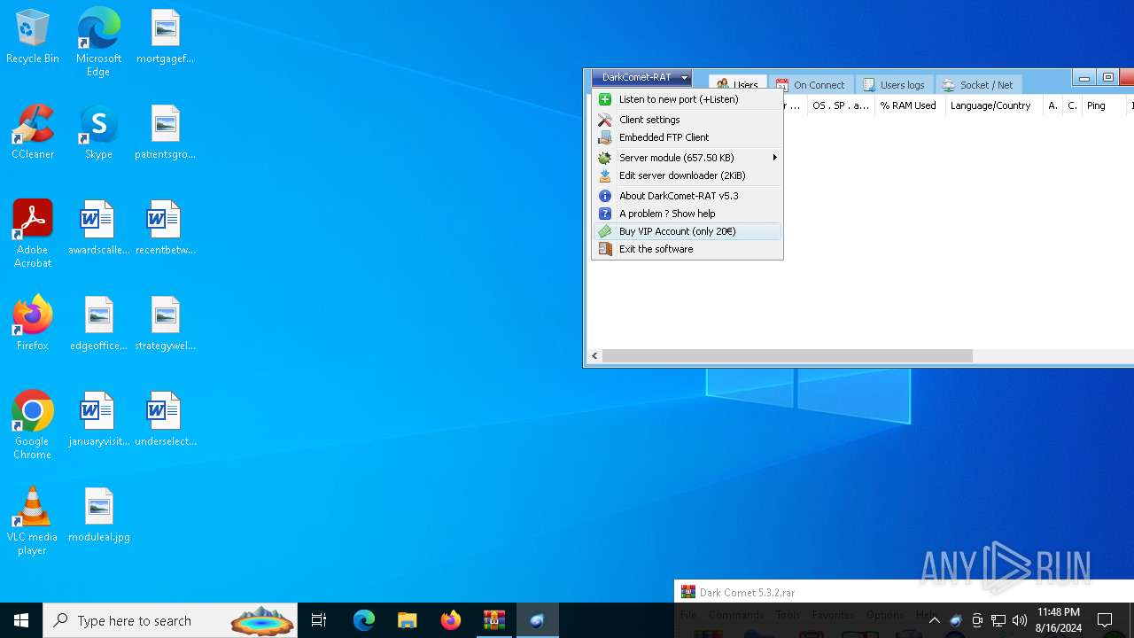Select Buy VIP Account (only 20€)
Viewport: 1134px width, 638px height.
pos(687,231)
